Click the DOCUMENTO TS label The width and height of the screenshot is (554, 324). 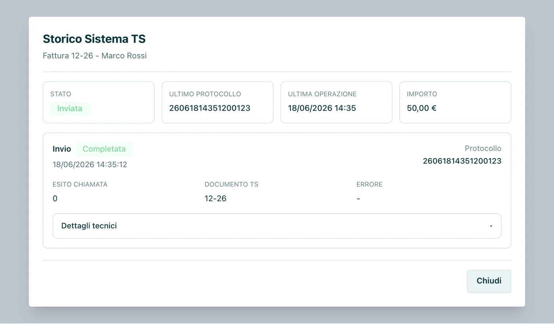coord(231,184)
